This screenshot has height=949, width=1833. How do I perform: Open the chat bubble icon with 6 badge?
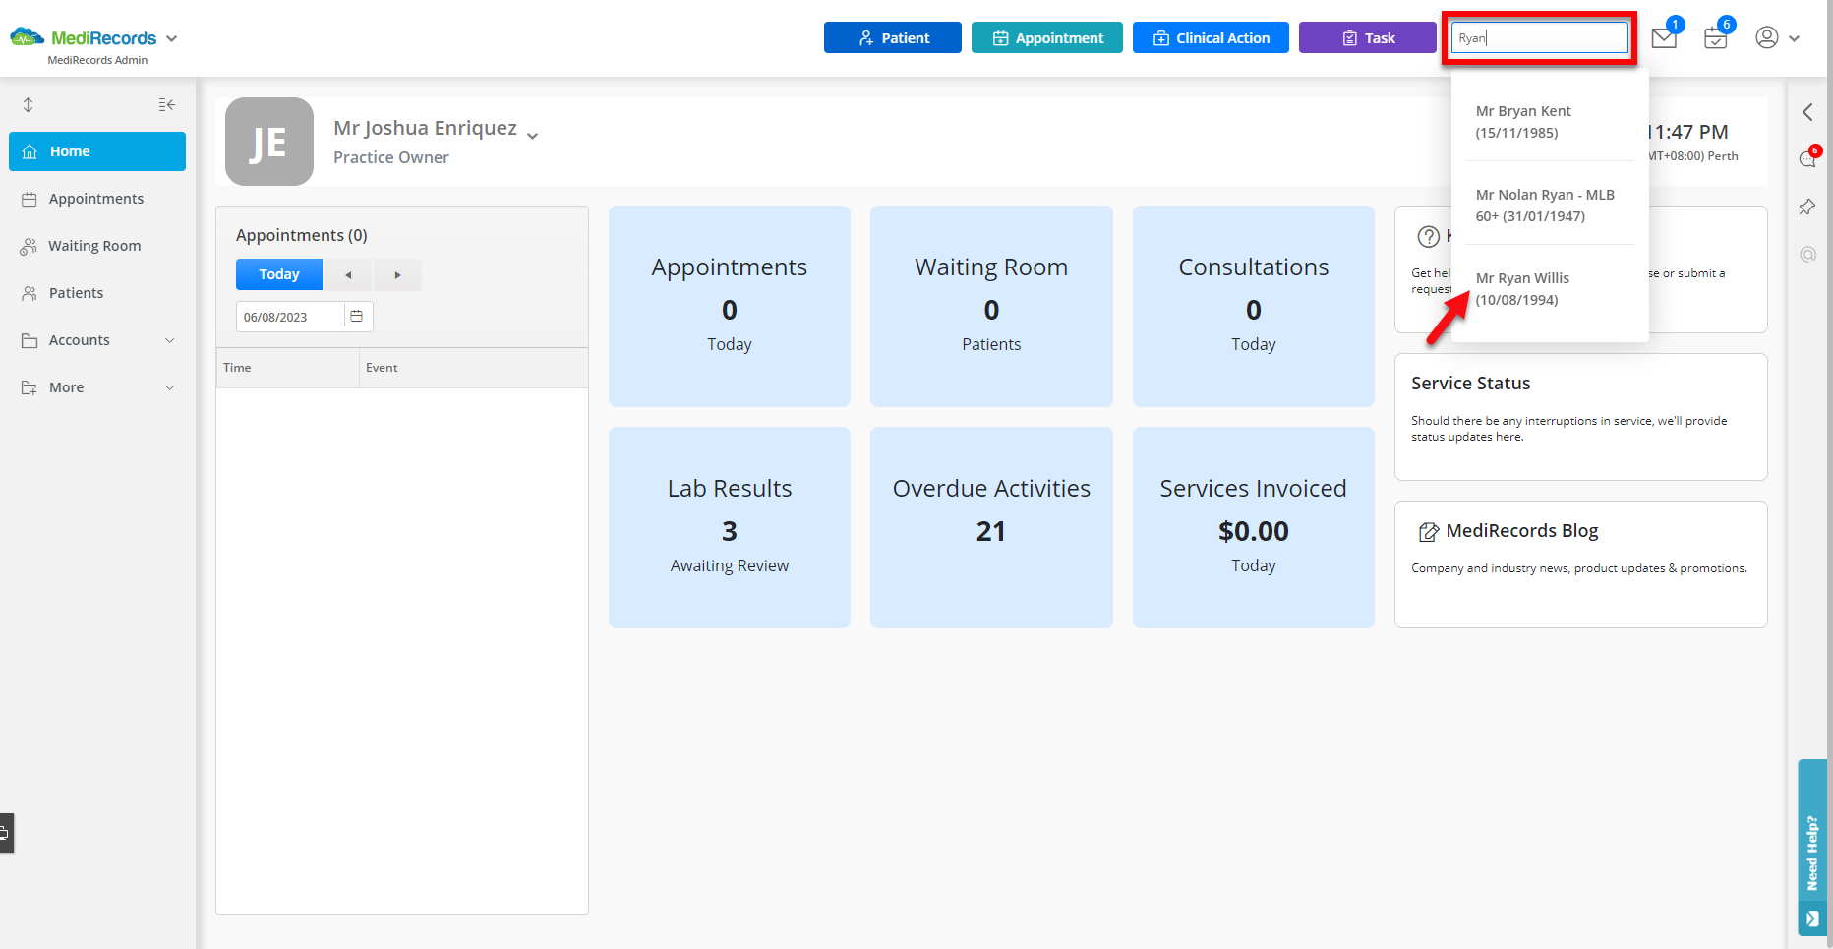(1807, 158)
